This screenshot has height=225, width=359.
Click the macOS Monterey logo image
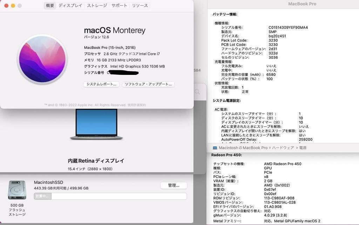coord(42,59)
